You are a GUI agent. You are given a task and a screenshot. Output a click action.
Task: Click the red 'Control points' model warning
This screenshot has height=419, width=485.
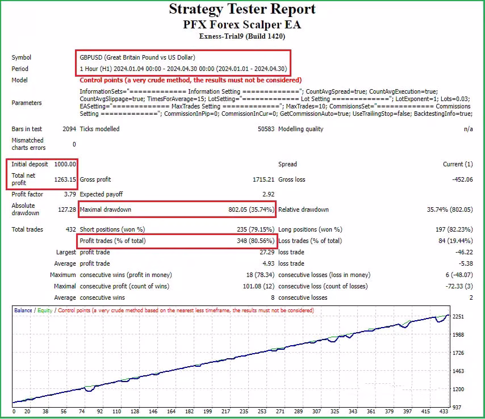point(191,80)
